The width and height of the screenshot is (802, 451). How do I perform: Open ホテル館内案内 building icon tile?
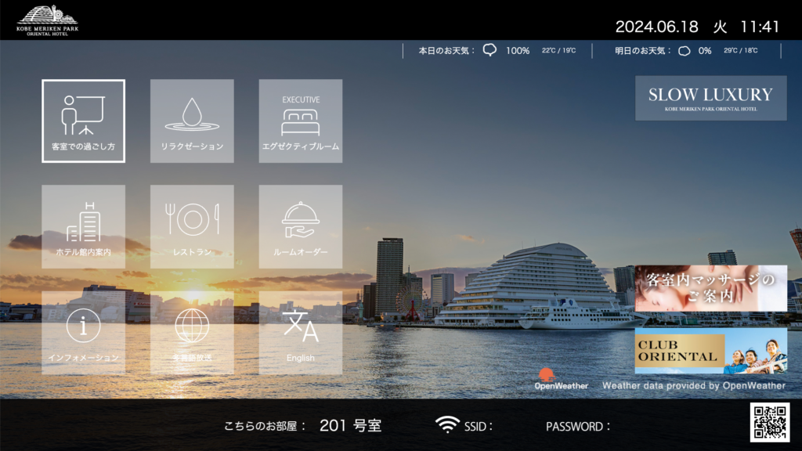(x=83, y=226)
